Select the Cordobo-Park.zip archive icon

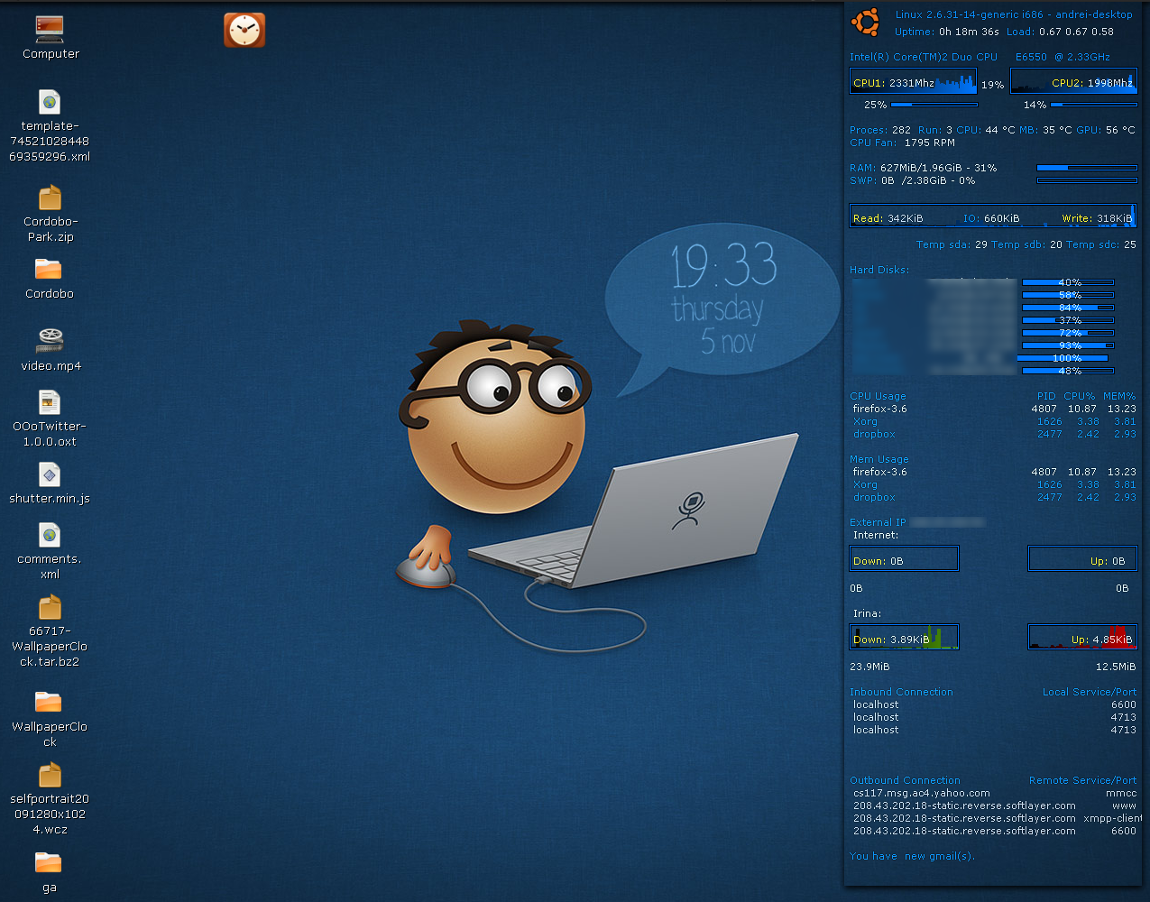click(50, 198)
